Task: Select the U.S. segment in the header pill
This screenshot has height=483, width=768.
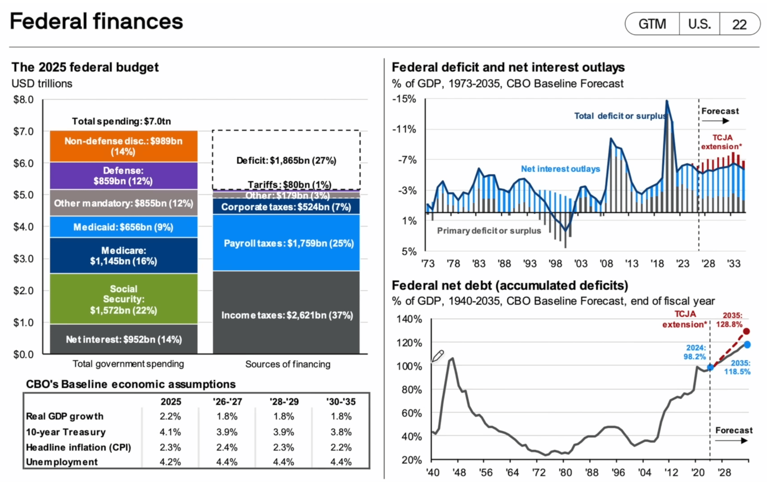Action: click(699, 24)
